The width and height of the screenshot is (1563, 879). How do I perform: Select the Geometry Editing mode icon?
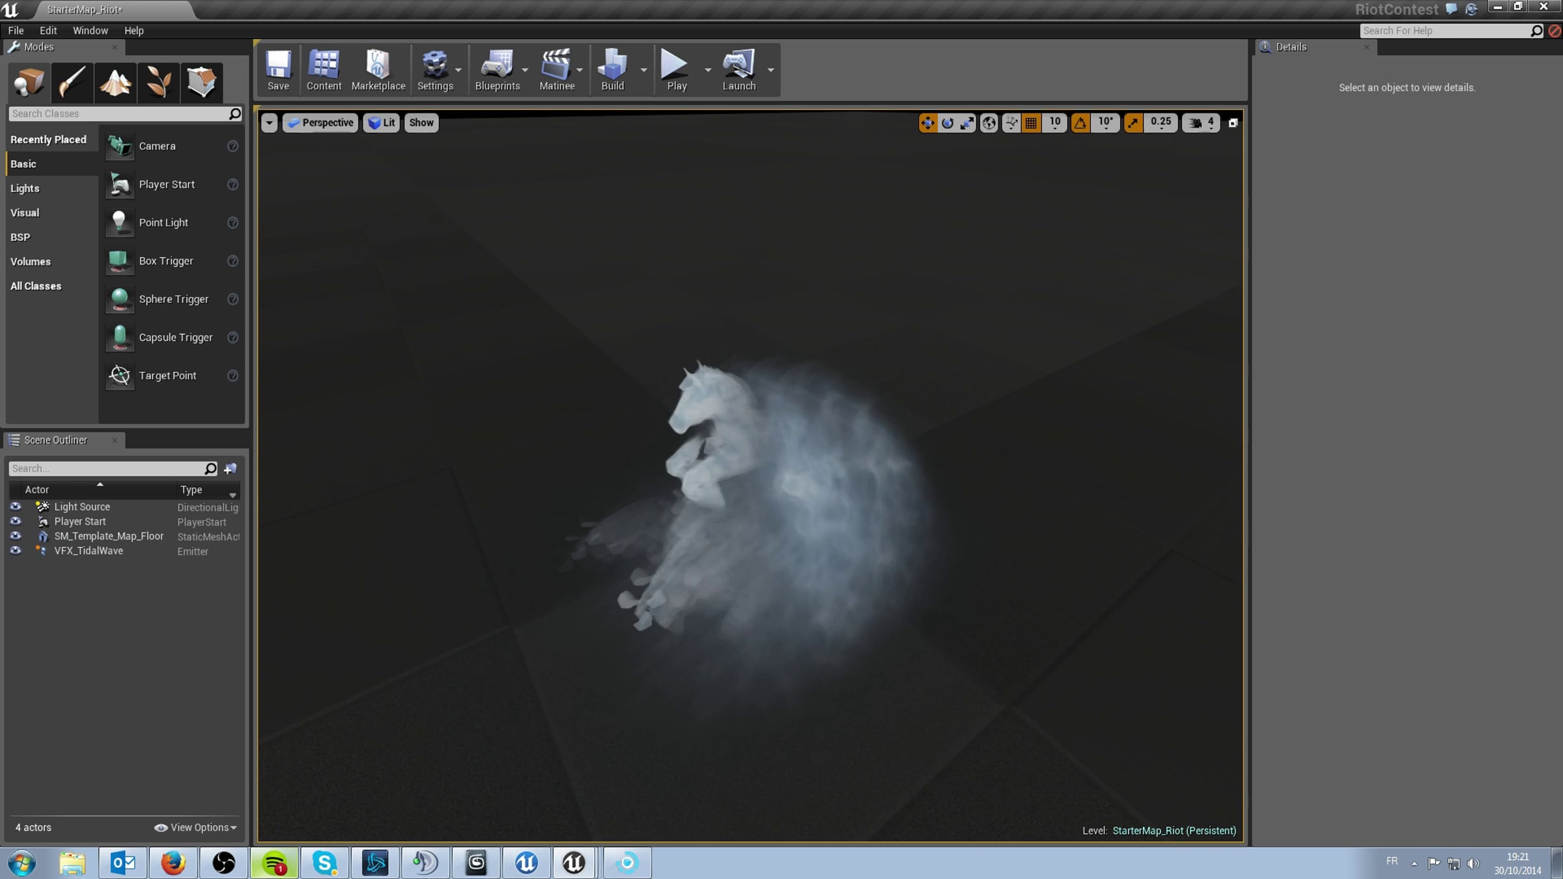click(201, 83)
